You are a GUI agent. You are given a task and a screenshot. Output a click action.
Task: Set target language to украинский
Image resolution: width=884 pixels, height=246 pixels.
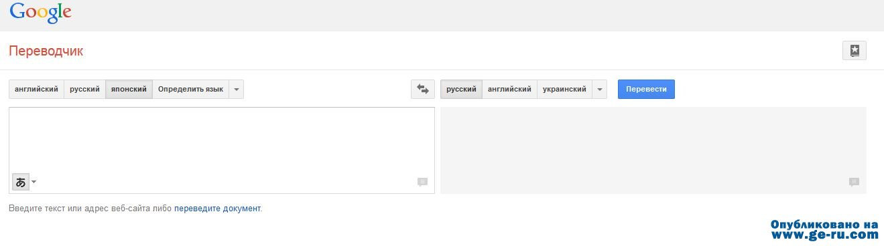point(564,90)
